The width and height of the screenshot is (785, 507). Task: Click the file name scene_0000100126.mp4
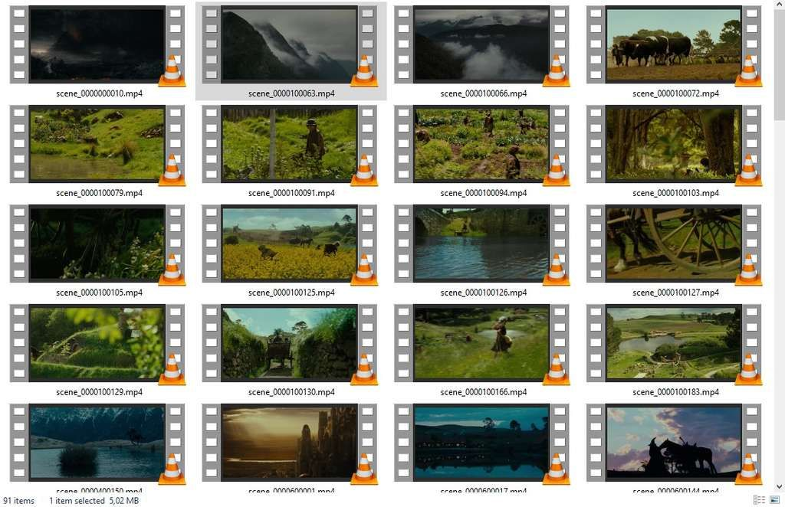coord(484,293)
